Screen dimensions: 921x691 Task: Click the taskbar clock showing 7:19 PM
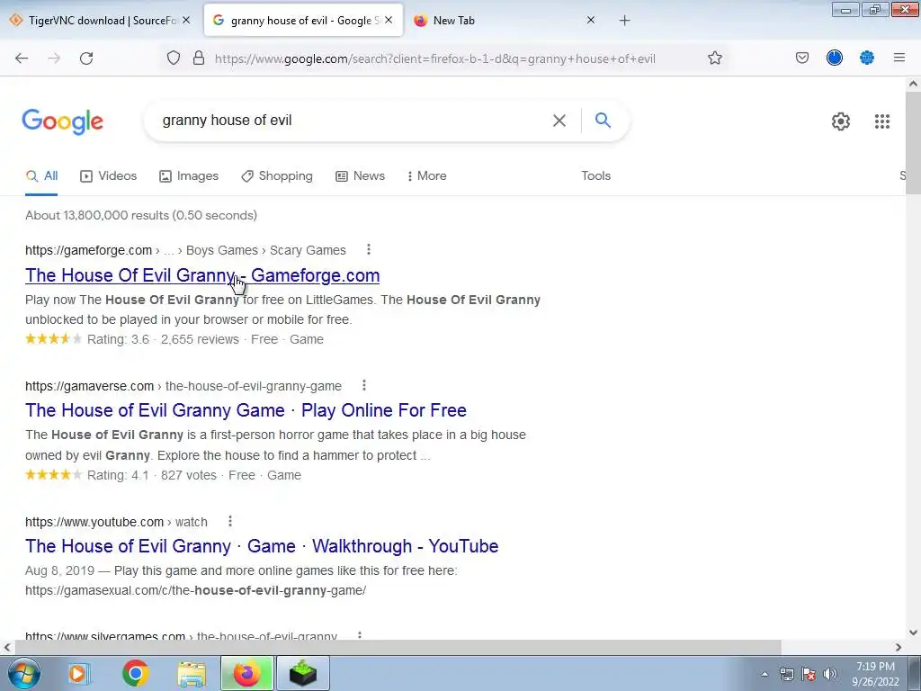point(875,674)
